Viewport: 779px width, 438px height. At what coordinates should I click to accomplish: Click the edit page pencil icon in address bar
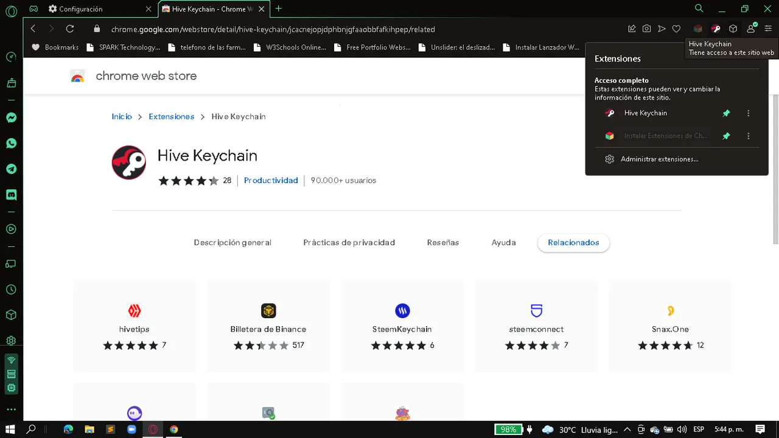[632, 29]
